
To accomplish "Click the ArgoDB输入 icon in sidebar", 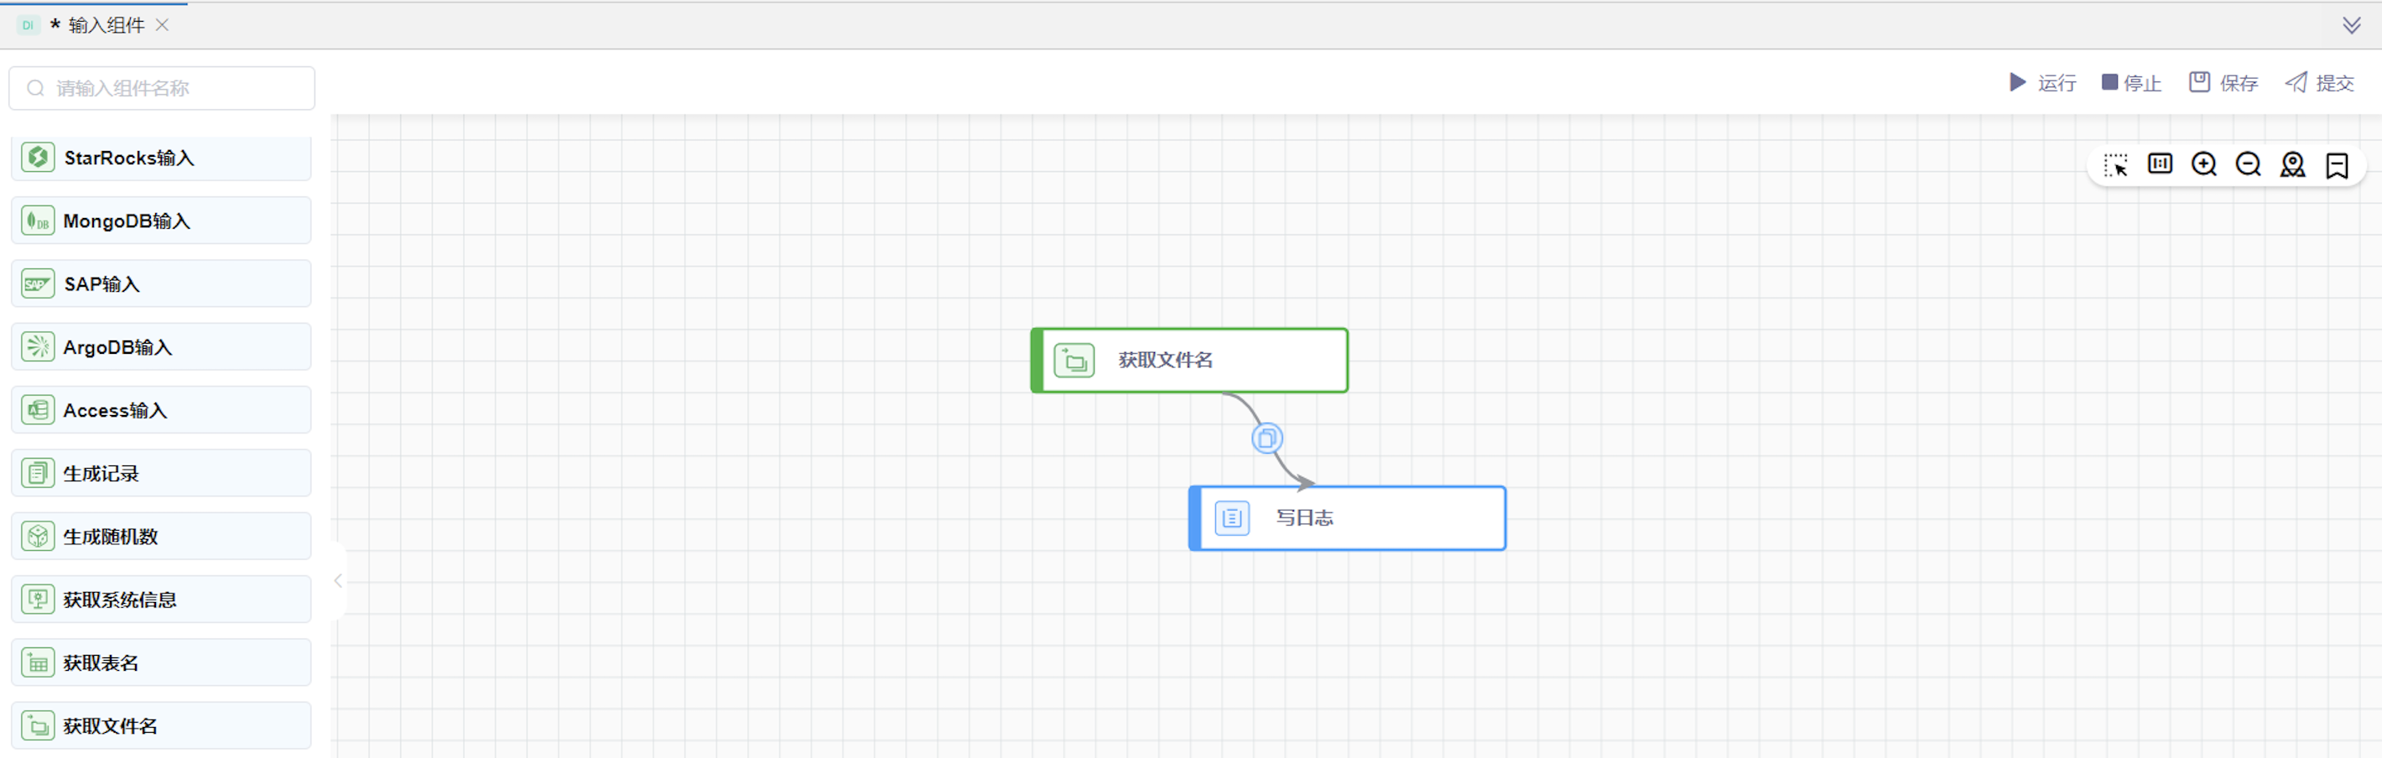I will tap(38, 345).
